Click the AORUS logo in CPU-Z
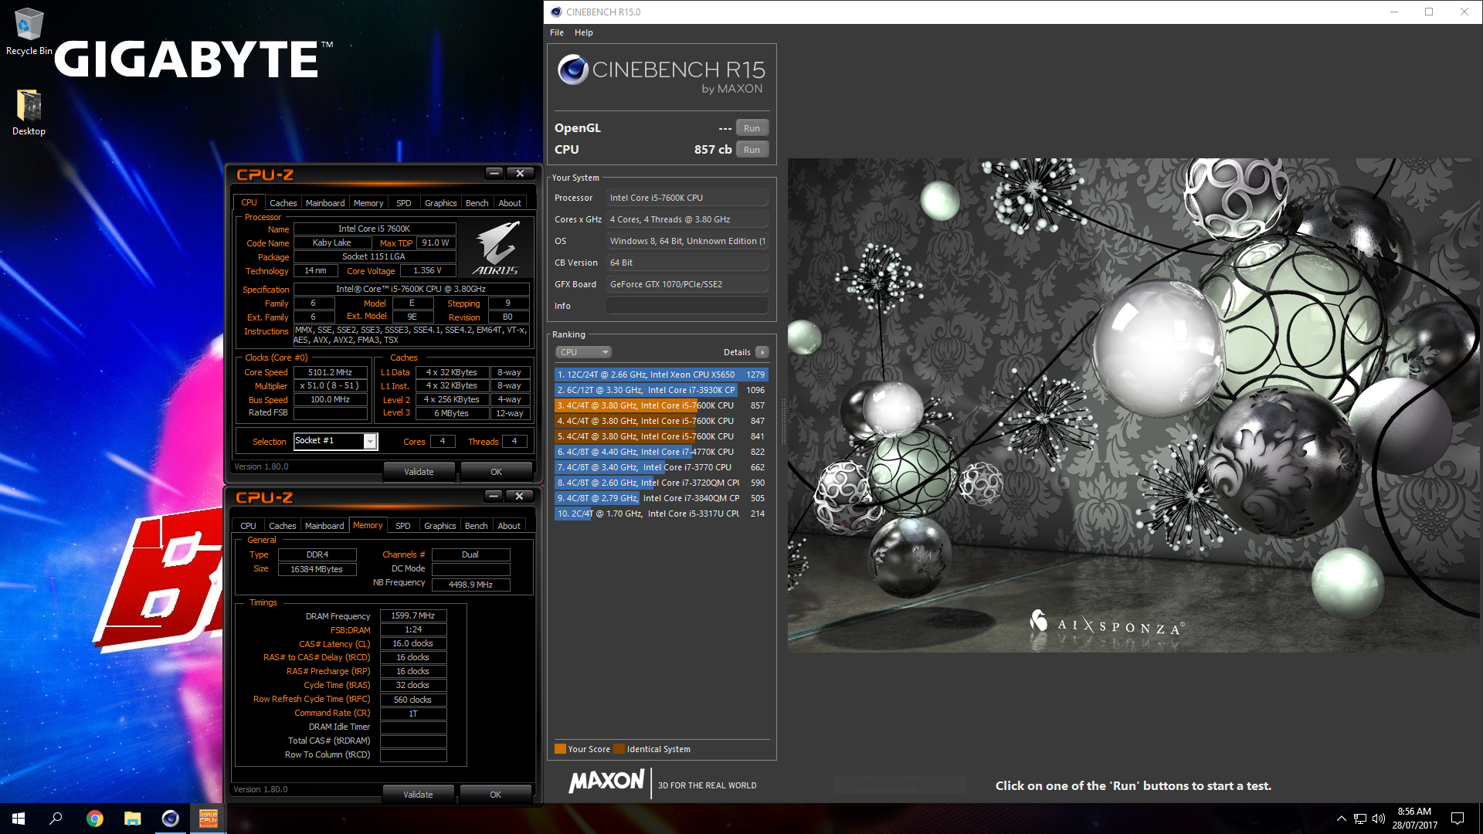The image size is (1483, 834). click(495, 249)
